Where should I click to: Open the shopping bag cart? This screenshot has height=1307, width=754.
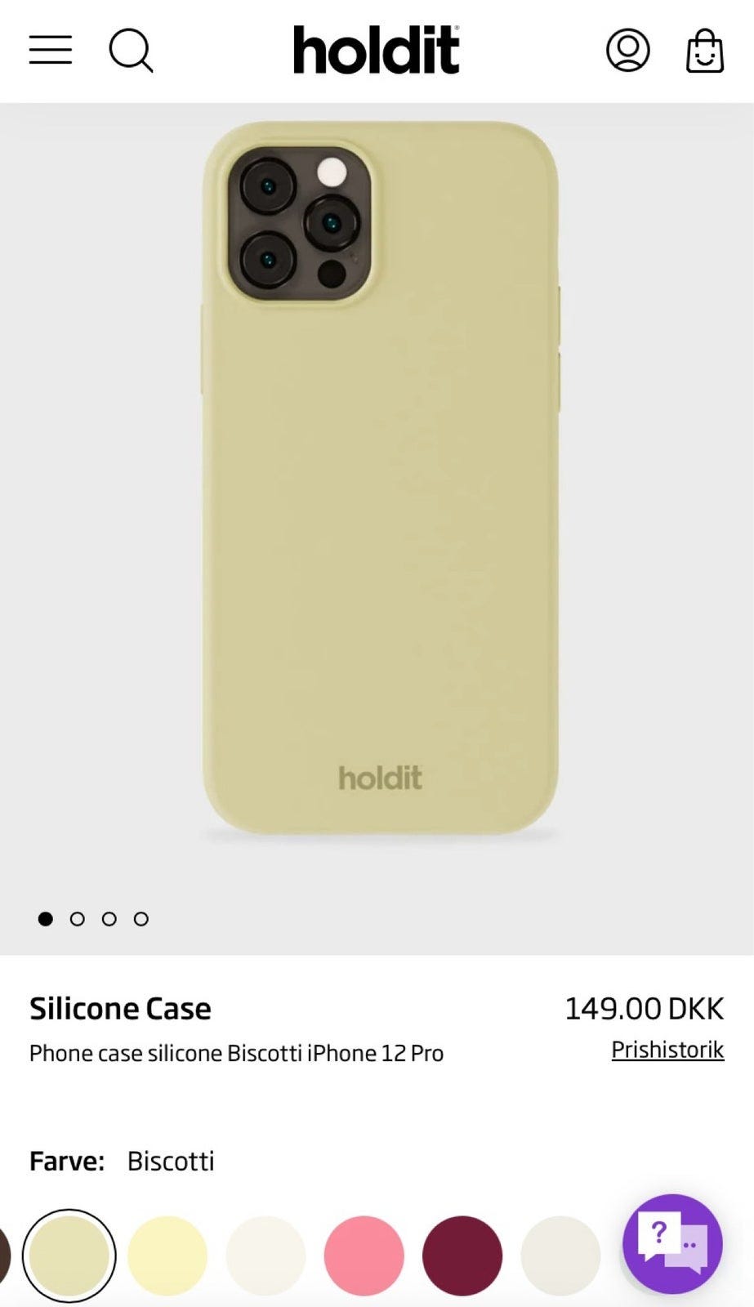click(x=704, y=51)
